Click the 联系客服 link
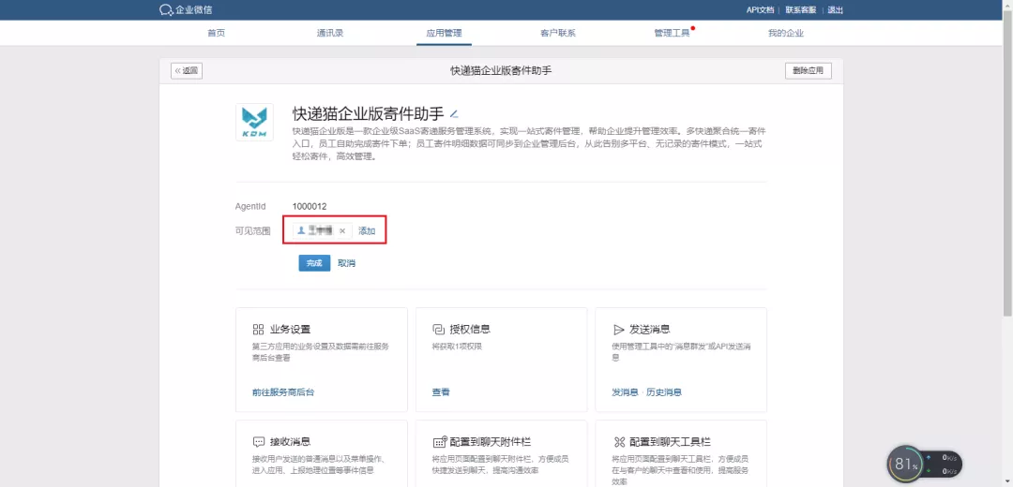 pos(800,9)
